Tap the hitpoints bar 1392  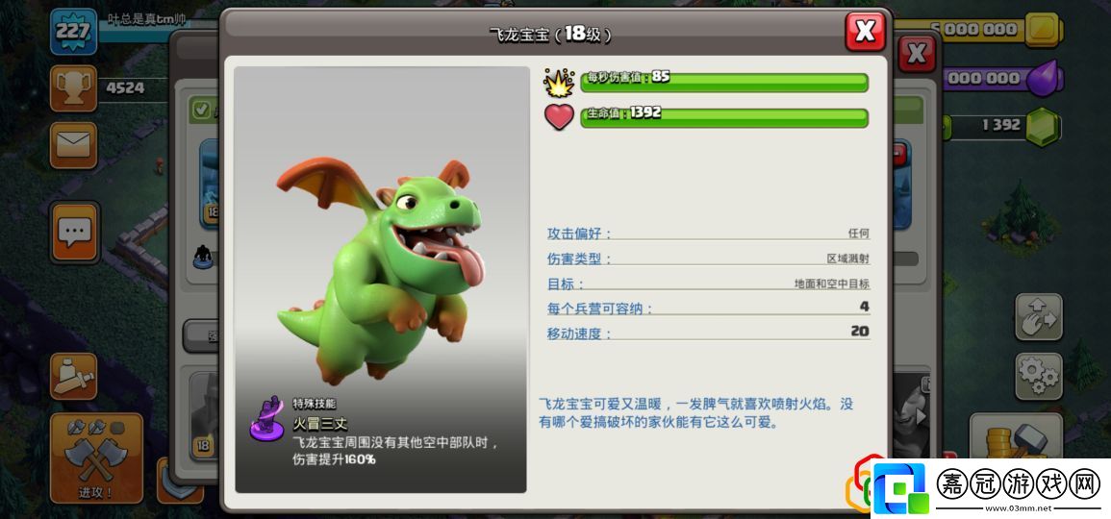click(724, 117)
